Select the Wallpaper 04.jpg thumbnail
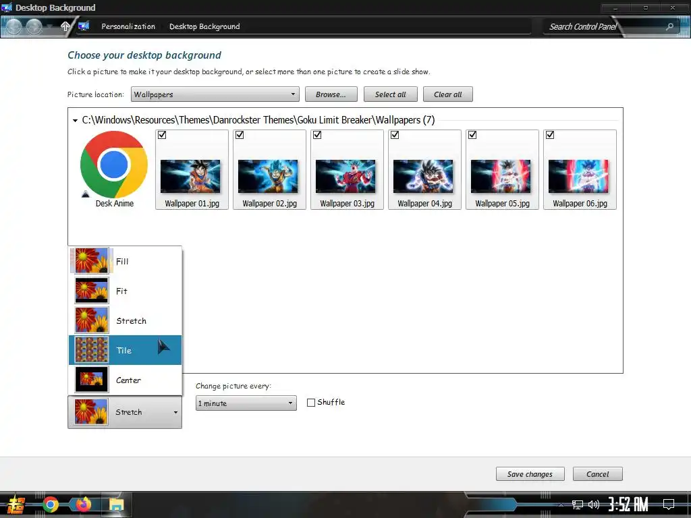This screenshot has height=518, width=691. point(423,176)
